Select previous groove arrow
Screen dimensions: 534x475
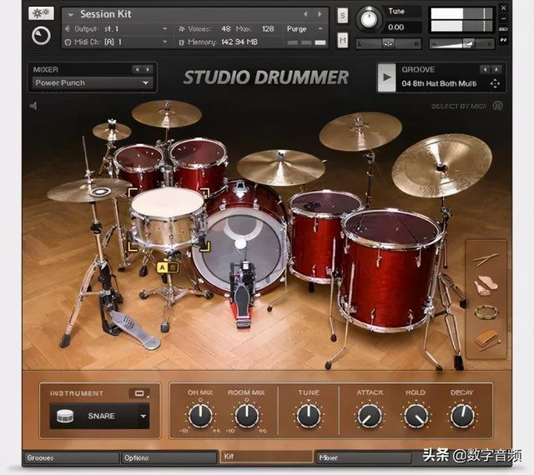coord(485,70)
